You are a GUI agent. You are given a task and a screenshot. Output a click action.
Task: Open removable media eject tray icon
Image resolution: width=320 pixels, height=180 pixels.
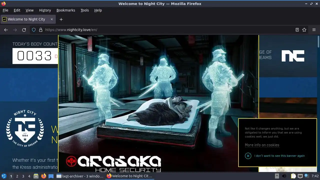(277, 176)
